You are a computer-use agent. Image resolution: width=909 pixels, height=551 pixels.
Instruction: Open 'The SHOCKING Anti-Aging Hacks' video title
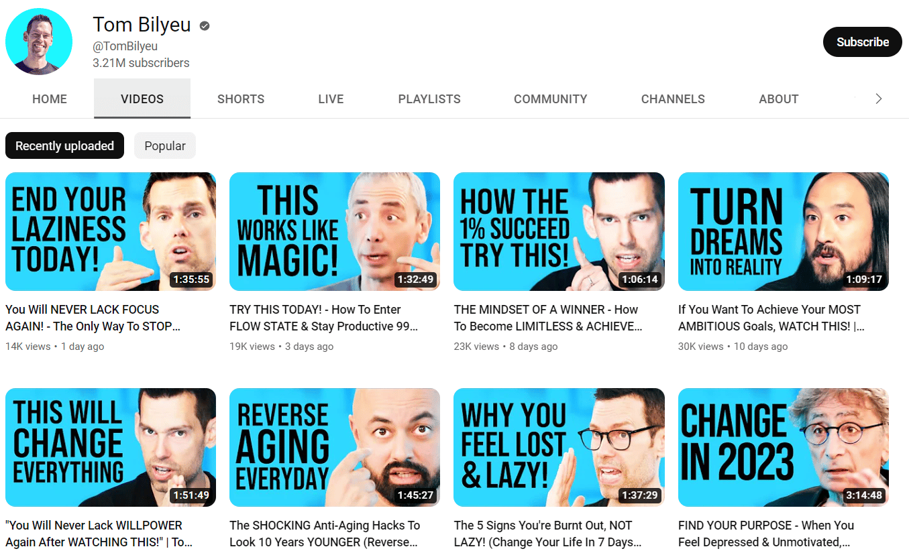pyautogui.click(x=325, y=534)
